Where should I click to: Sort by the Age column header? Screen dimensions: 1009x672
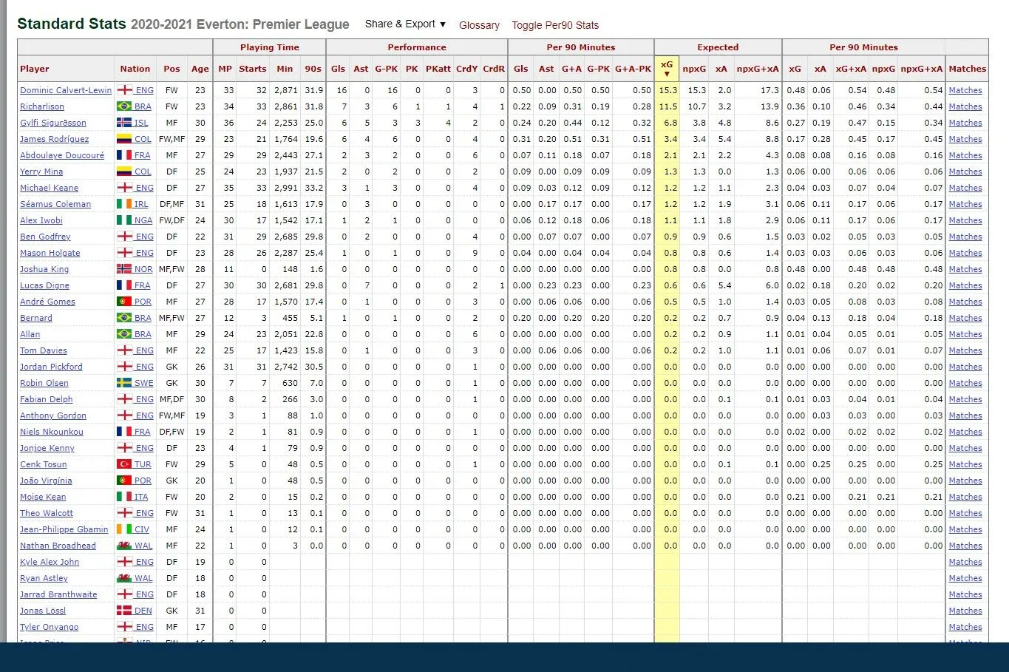(x=200, y=69)
